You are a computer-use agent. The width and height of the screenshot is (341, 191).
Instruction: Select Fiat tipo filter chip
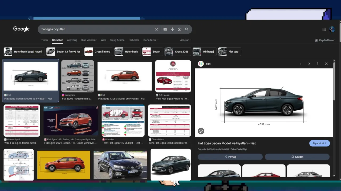[x=229, y=51]
